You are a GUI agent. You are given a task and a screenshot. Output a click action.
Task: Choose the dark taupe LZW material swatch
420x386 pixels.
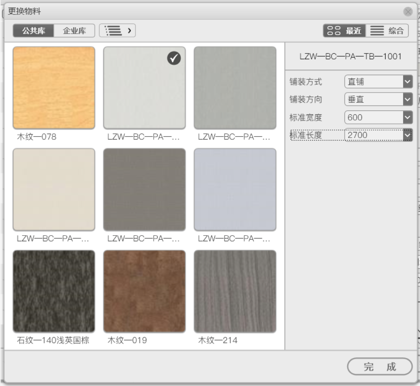click(144, 190)
